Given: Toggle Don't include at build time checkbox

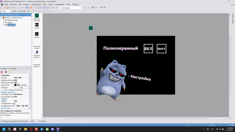Looking at the screenshot, I should pyautogui.click(x=2, y=90).
